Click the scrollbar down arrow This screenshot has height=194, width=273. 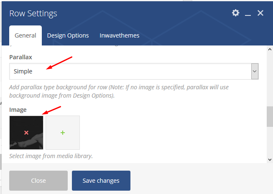270,160
